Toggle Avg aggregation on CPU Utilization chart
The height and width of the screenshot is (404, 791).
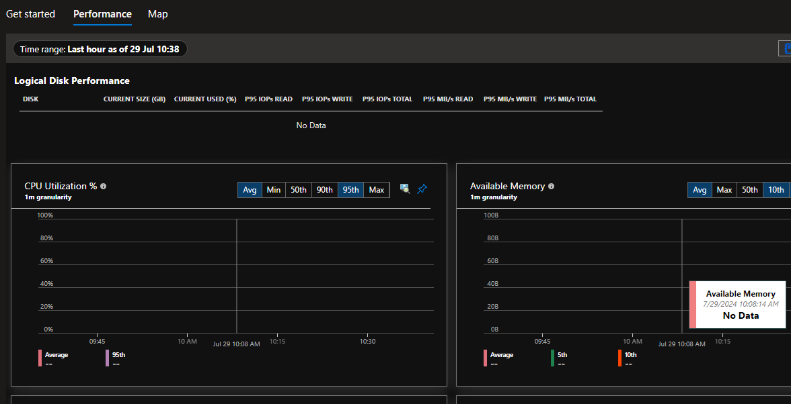[x=250, y=190]
